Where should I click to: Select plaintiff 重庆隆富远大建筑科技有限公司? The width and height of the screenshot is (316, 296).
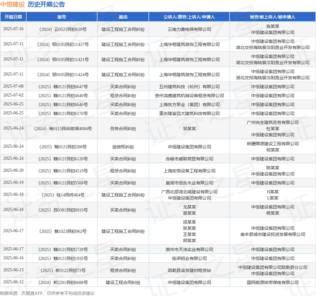click(x=189, y=113)
